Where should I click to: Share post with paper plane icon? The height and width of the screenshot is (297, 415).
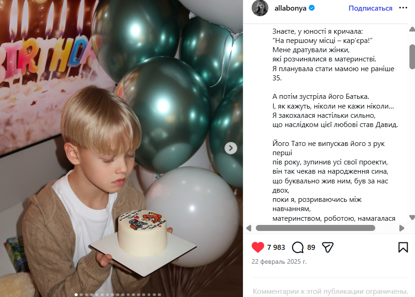328,247
